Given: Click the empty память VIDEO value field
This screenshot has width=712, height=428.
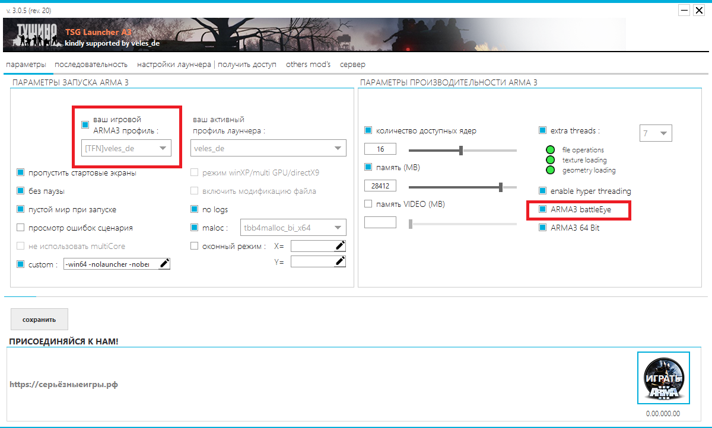Looking at the screenshot, I should click(380, 222).
